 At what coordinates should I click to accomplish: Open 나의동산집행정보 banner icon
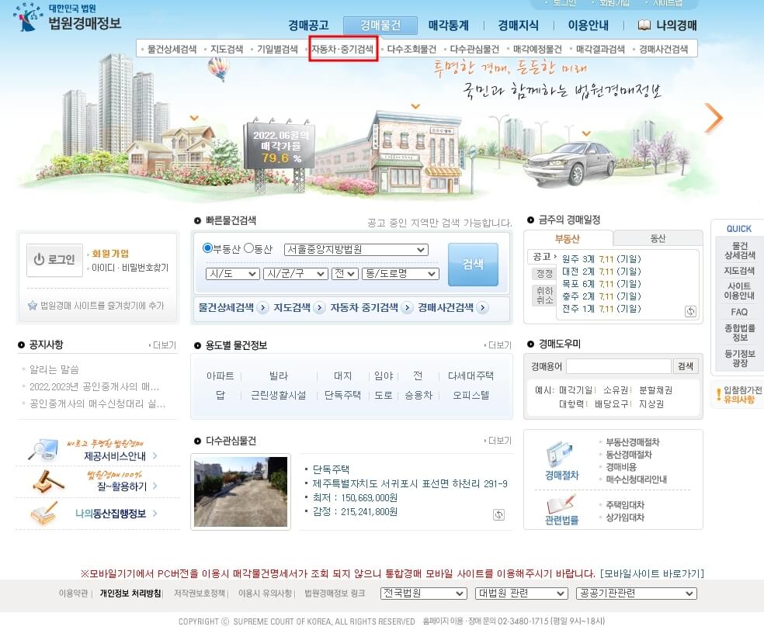[x=43, y=513]
